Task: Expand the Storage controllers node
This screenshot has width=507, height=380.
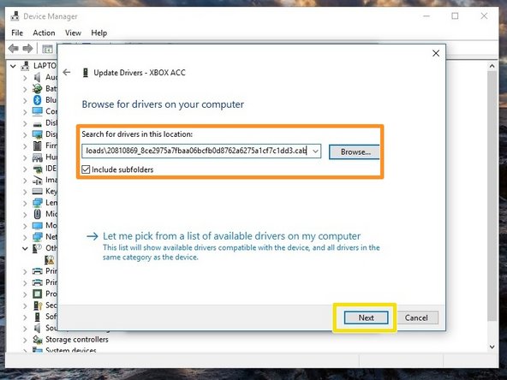Action: (x=25, y=340)
